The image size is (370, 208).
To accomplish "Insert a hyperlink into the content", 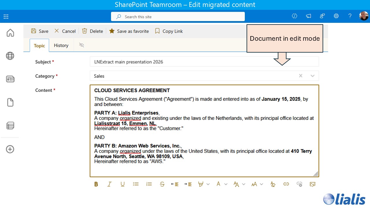I will click(286, 184).
